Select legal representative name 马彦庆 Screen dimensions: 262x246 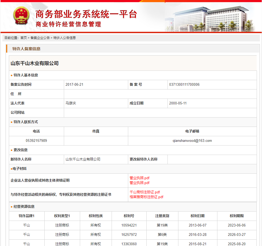(x=71, y=103)
